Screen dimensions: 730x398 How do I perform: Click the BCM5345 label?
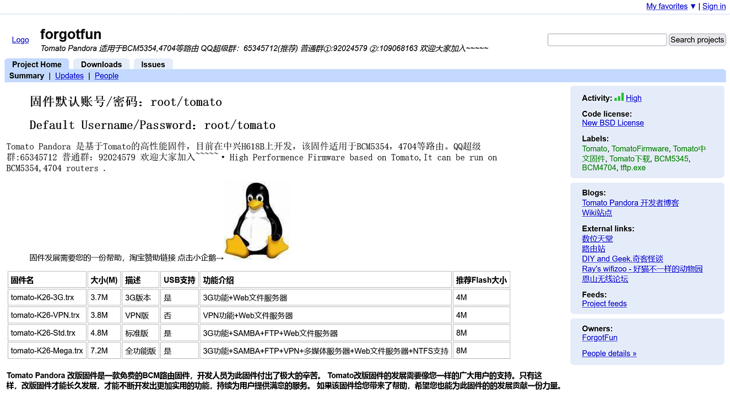pyautogui.click(x=672, y=159)
